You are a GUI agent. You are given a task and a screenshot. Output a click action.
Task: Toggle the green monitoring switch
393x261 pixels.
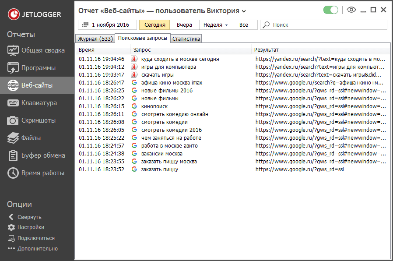click(330, 10)
